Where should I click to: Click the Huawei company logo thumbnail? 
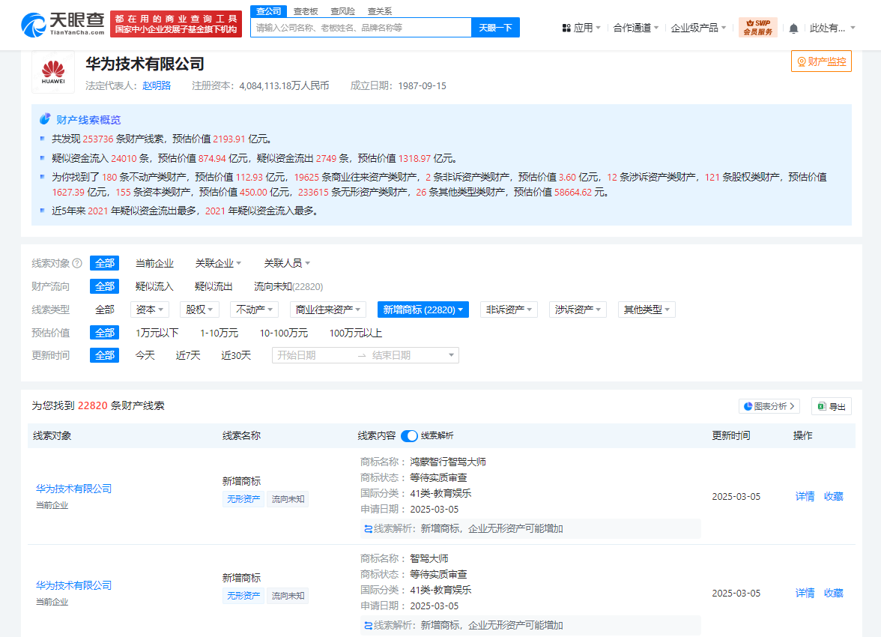(x=53, y=72)
